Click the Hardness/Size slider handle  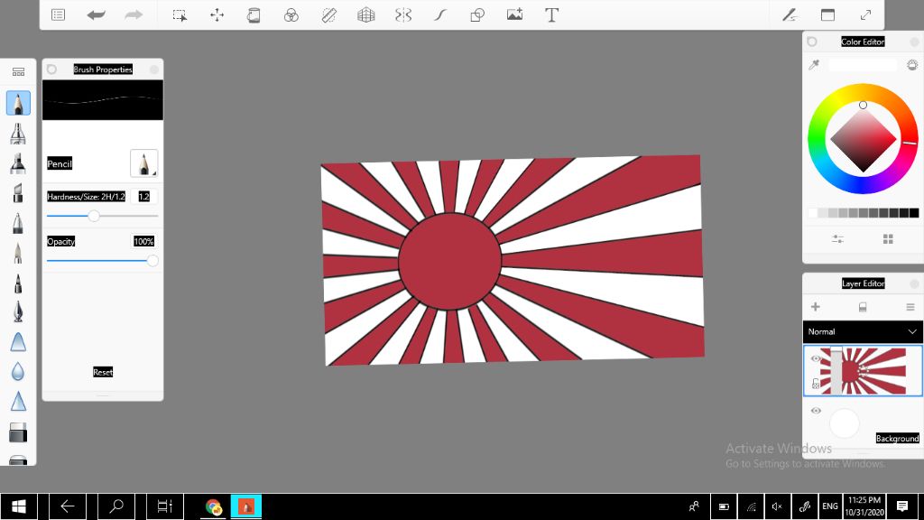[x=94, y=216]
